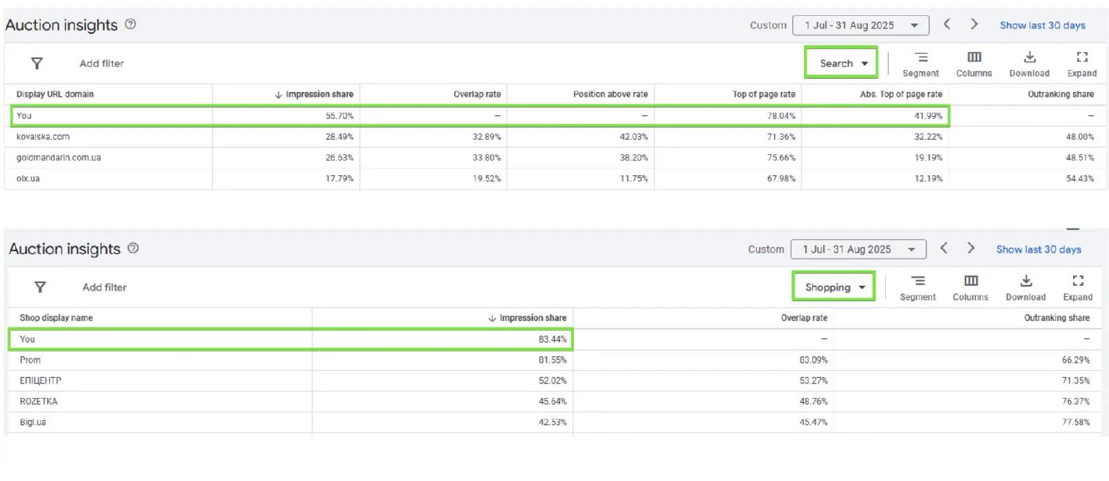The image size is (1109, 481).
Task: Open Columns in the Shopping panel toolbar
Action: tap(970, 288)
